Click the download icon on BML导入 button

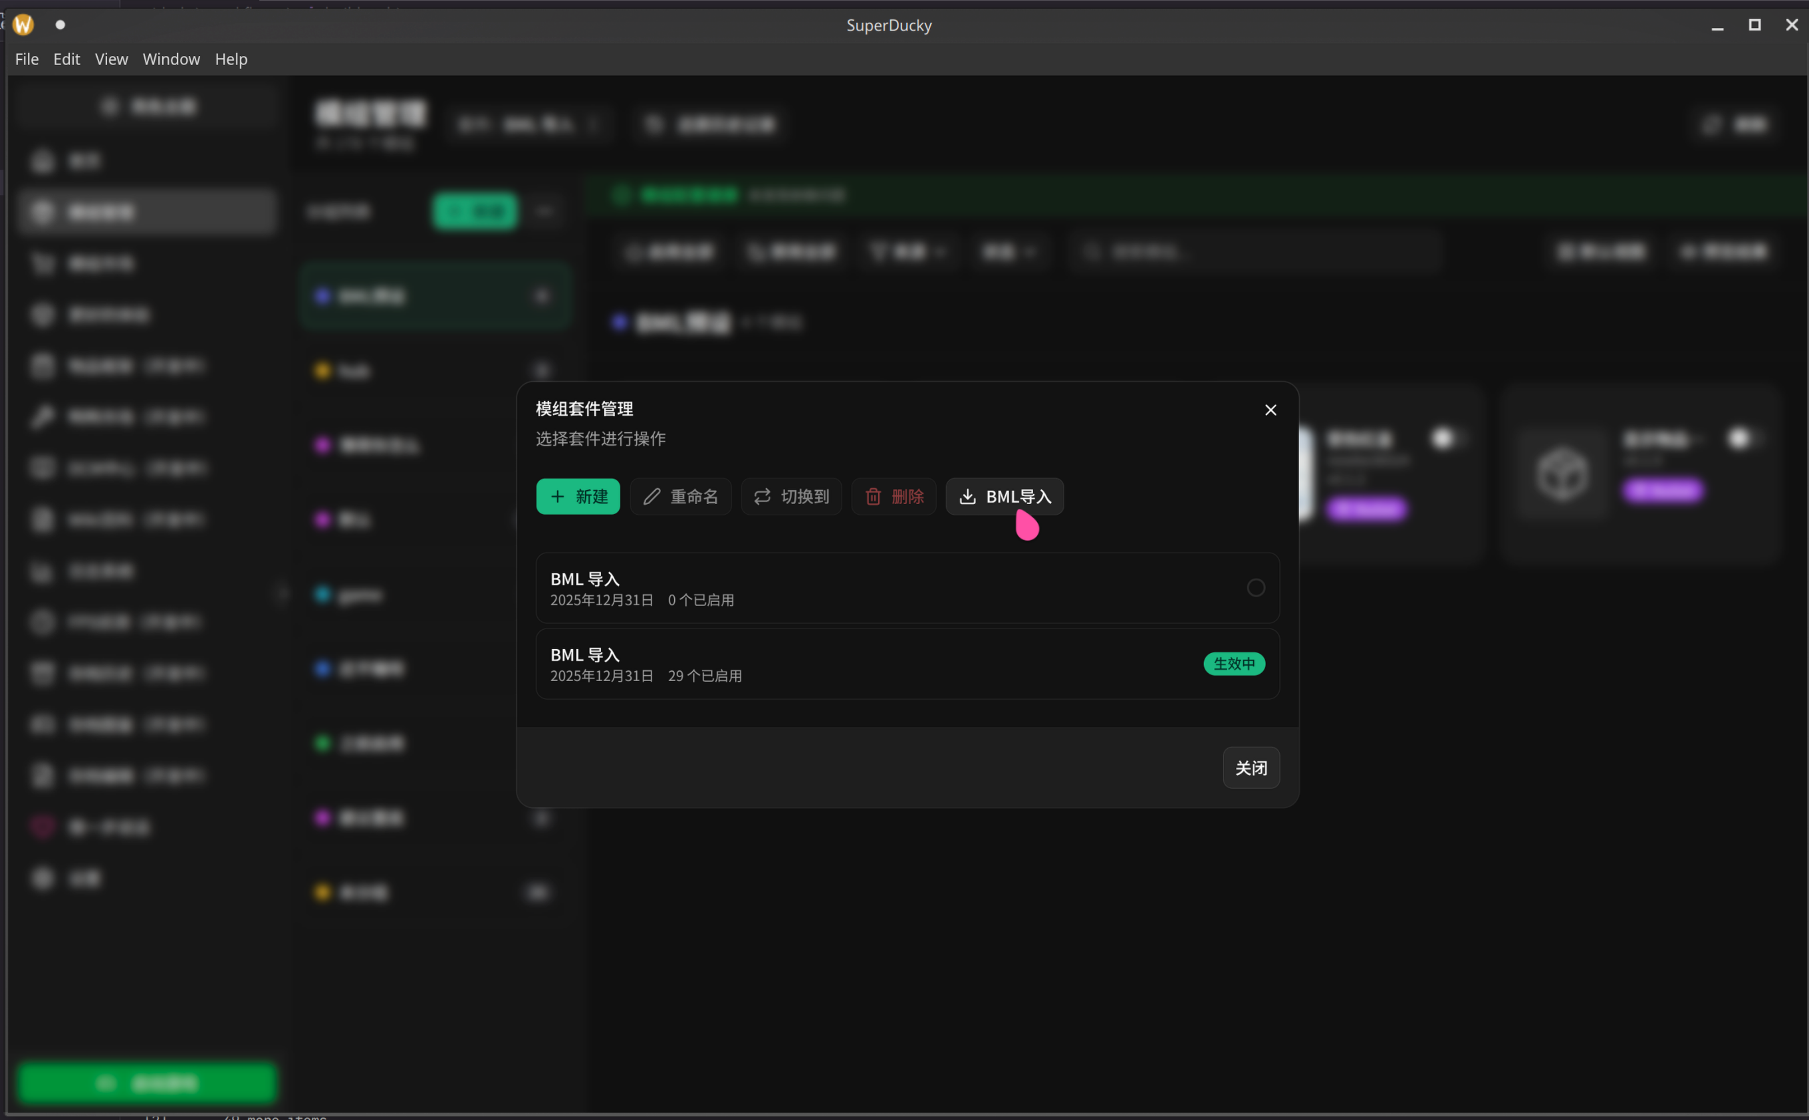969,496
